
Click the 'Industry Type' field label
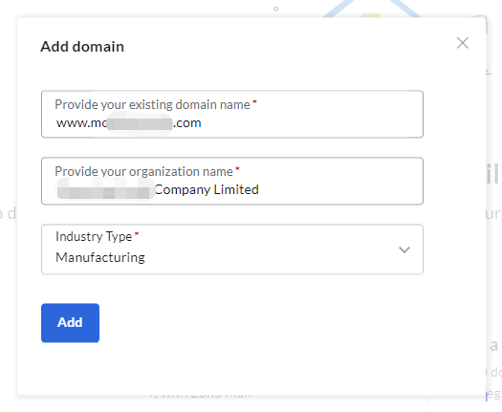(94, 236)
